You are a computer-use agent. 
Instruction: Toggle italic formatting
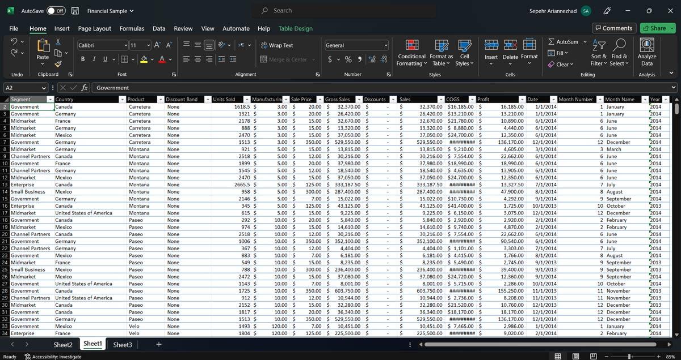tap(94, 59)
